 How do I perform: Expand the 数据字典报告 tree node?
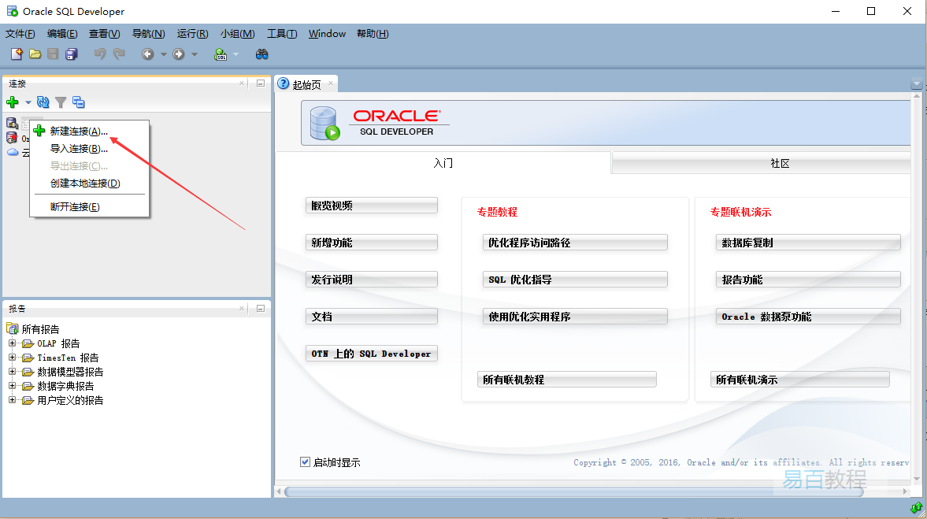point(13,386)
